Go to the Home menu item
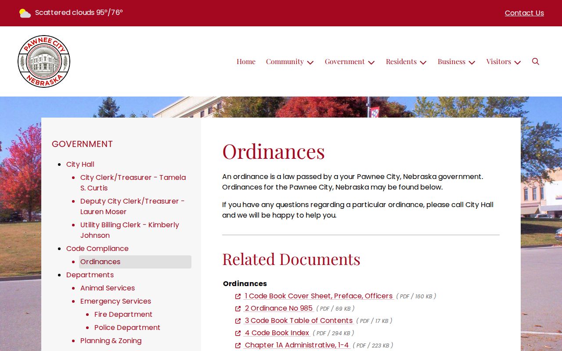Viewport: 562px width, 351px height. click(x=246, y=61)
